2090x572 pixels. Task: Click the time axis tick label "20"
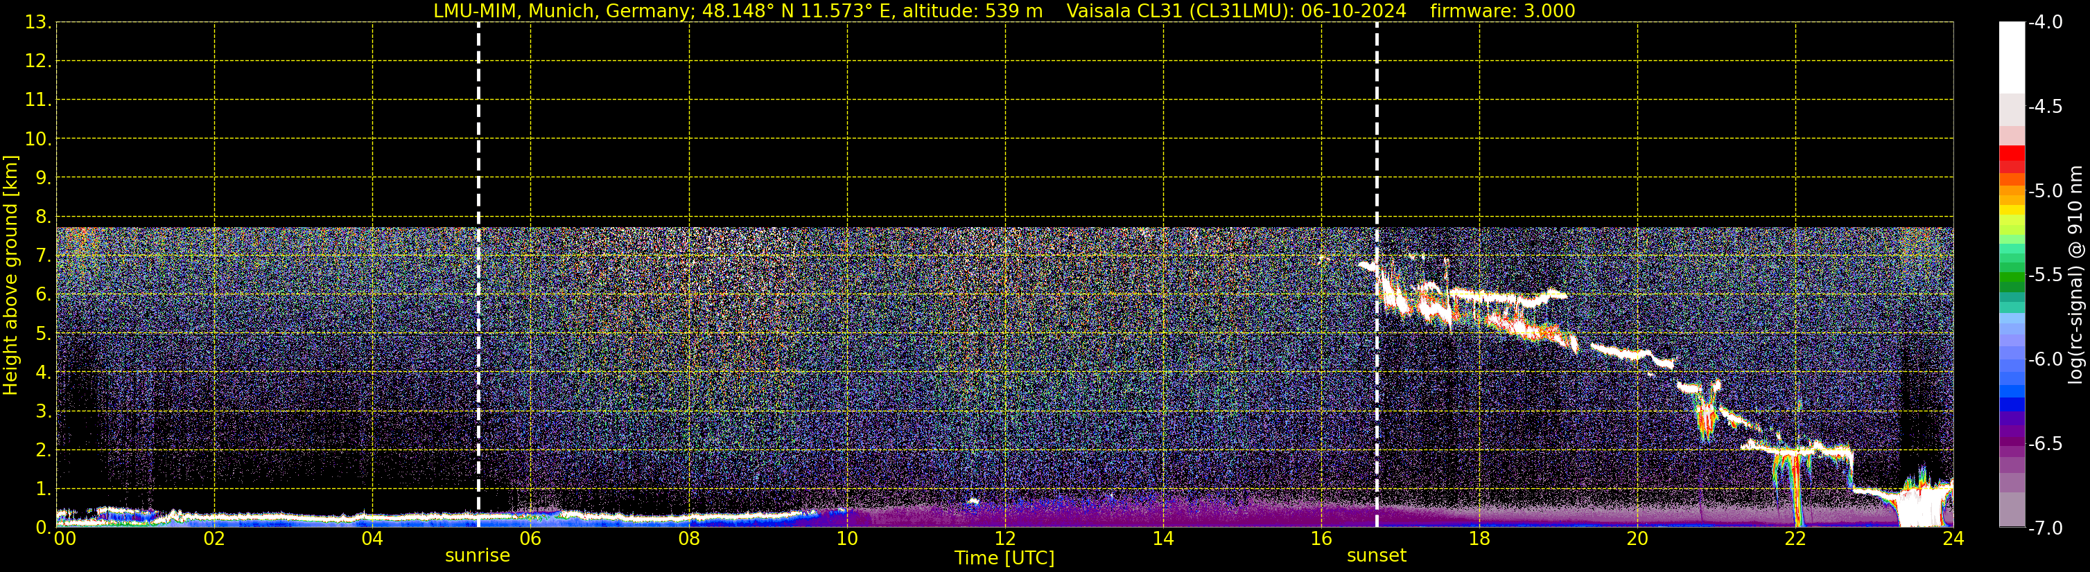[x=1637, y=539]
